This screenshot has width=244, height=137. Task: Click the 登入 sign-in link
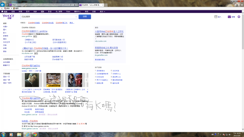(x=220, y=17)
